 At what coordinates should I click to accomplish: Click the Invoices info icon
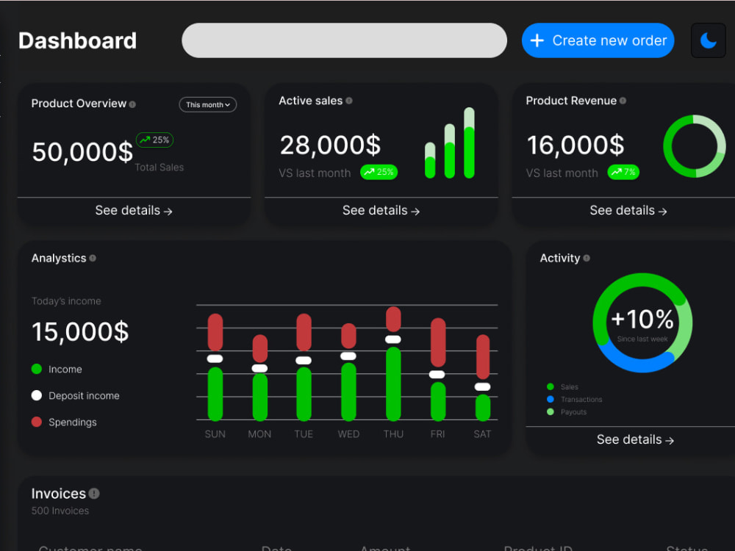(94, 494)
